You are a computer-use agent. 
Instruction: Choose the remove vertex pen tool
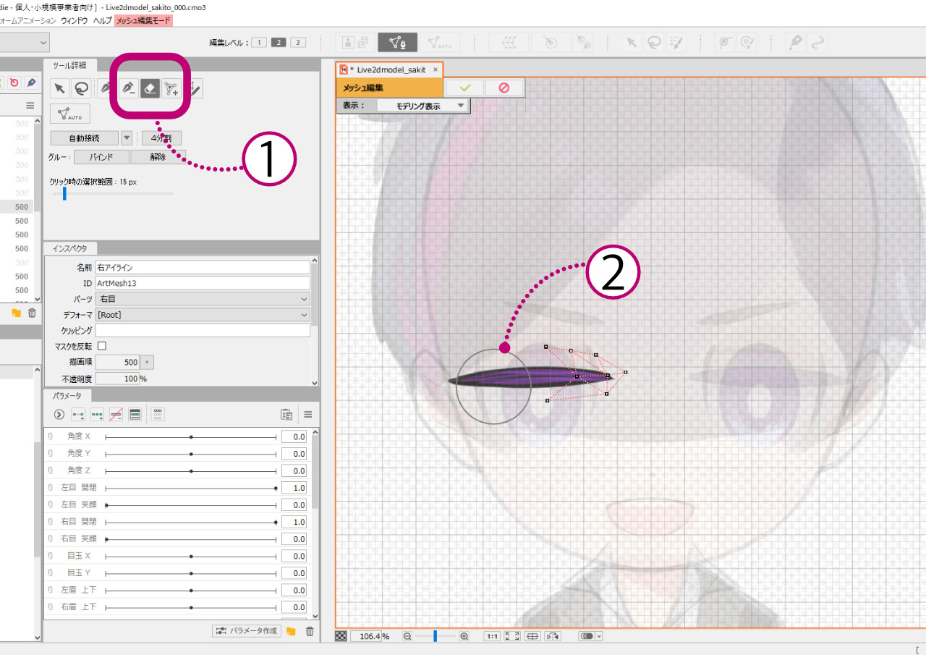(129, 88)
